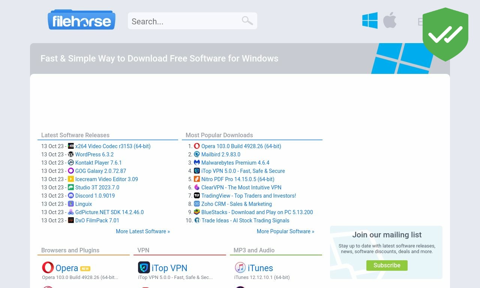Open large iTop VPN title link
The height and width of the screenshot is (288, 480).
tap(169, 268)
